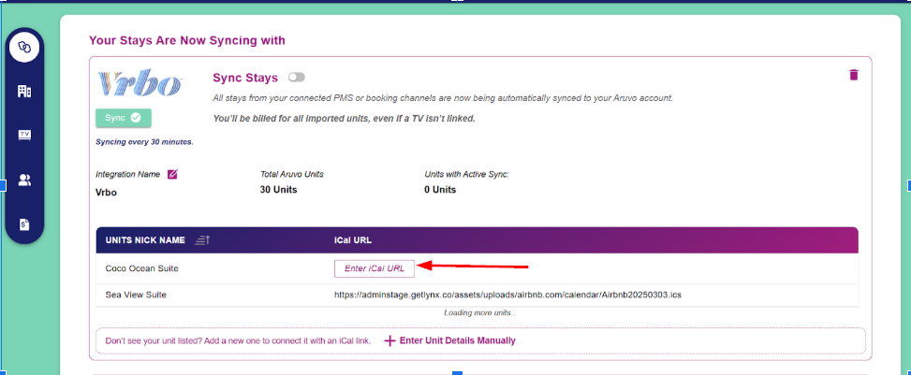Click the Syncing every 30 minutes text
This screenshot has height=375, width=911.
144,142
